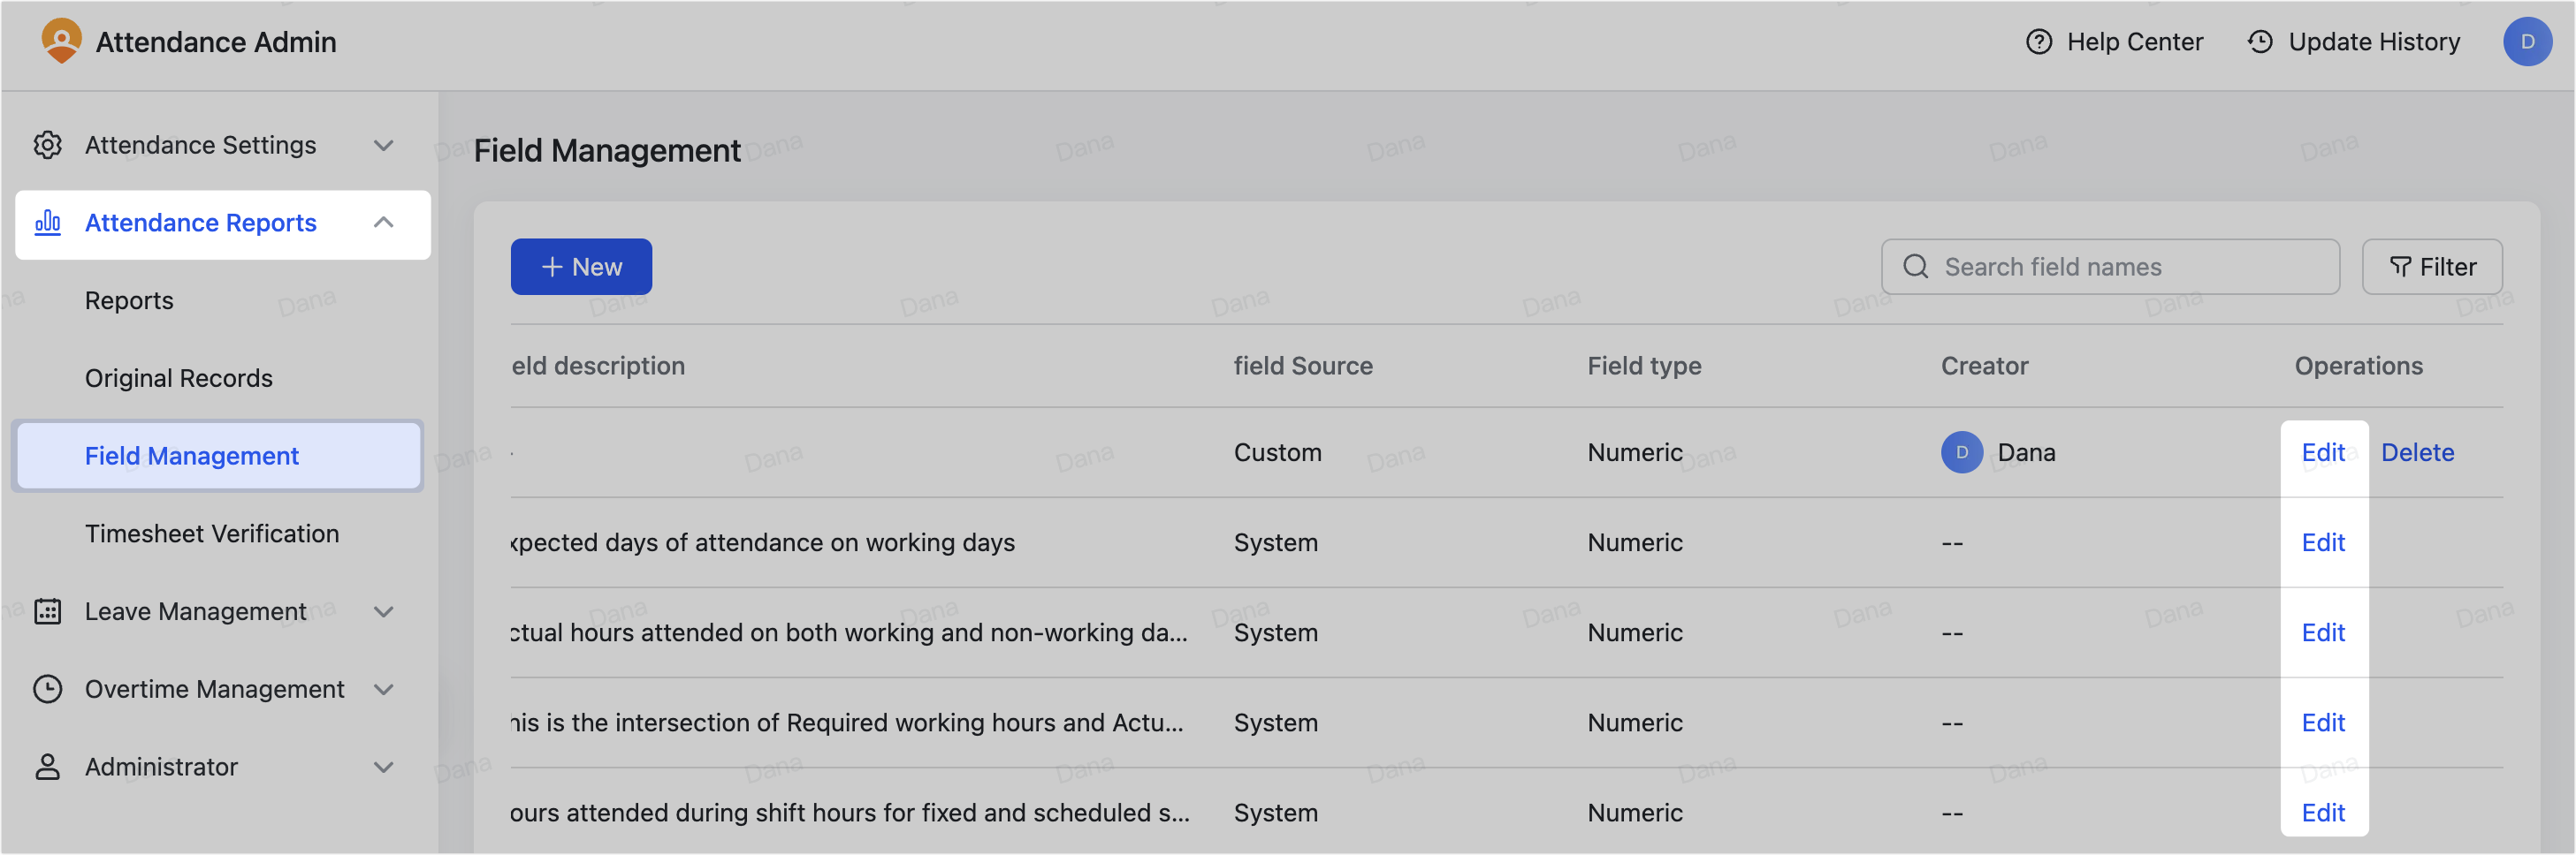Collapse the Attendance Reports section
2576x855 pixels.
click(x=384, y=223)
